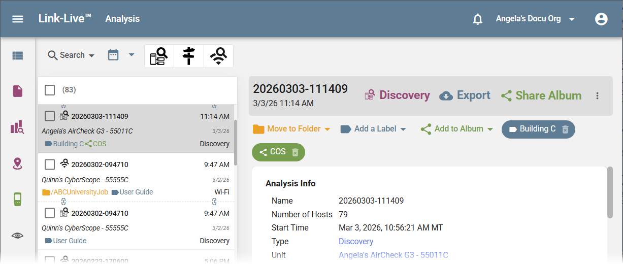Click the COS album tag in first result
Image resolution: width=623 pixels, height=264 pixels.
point(96,144)
